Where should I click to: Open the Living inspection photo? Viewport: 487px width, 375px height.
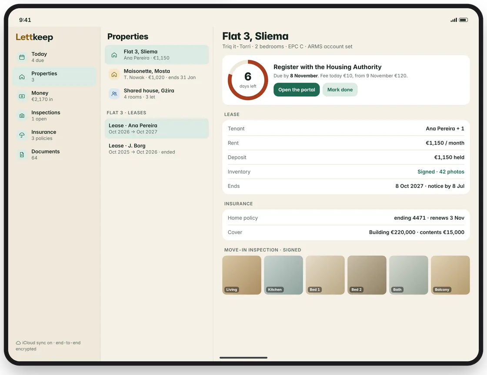tap(242, 275)
